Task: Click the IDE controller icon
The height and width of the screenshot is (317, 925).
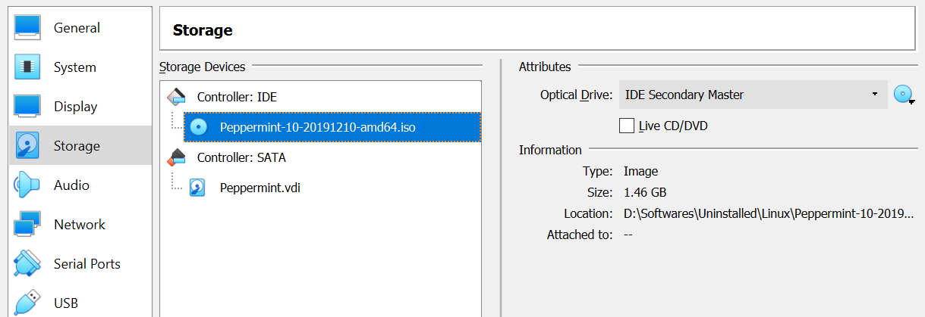Action: [x=177, y=97]
